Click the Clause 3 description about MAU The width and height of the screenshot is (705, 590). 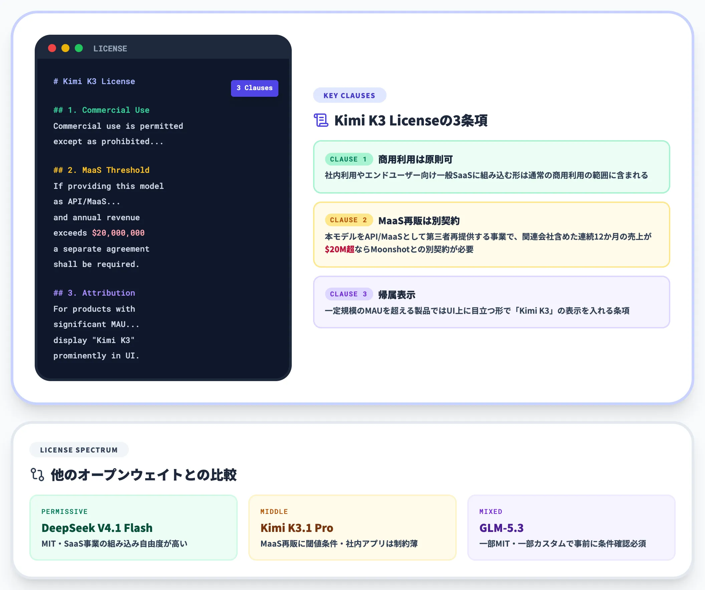pyautogui.click(x=477, y=311)
